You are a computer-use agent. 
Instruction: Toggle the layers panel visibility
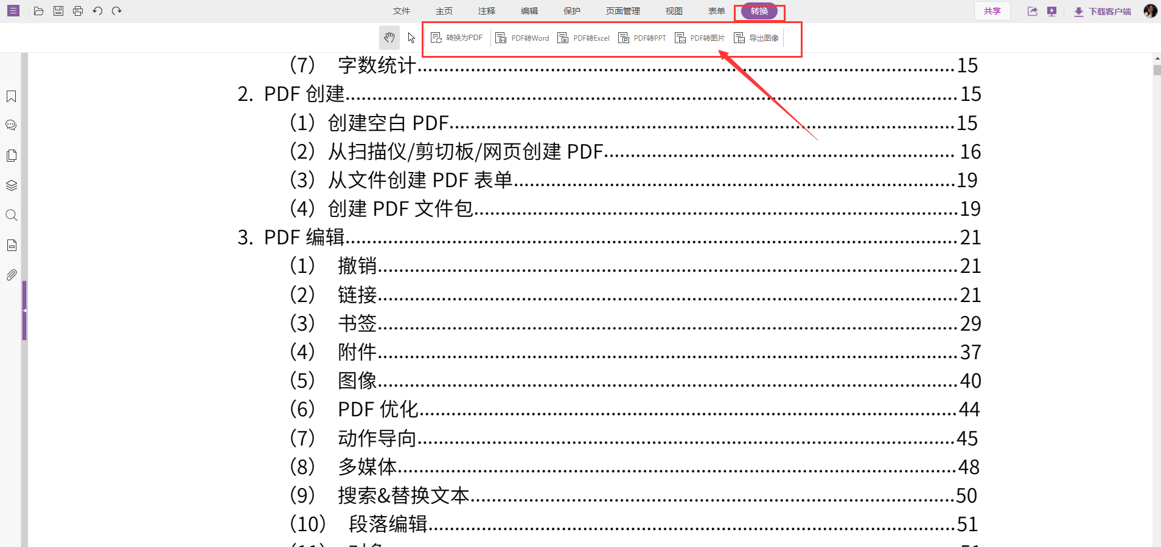10,185
